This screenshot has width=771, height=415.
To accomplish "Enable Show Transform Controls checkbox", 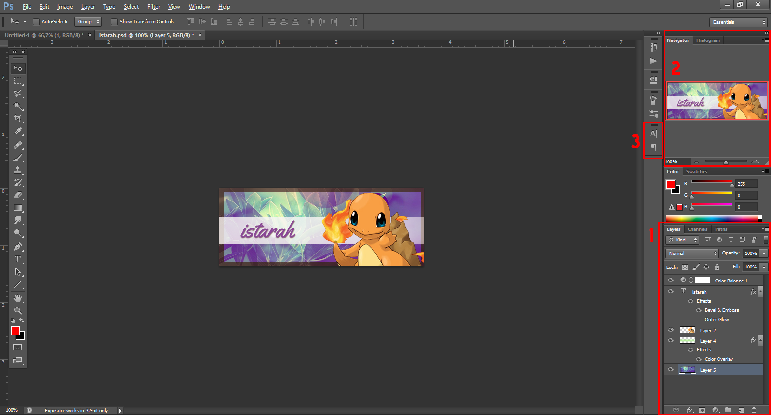I will 114,22.
